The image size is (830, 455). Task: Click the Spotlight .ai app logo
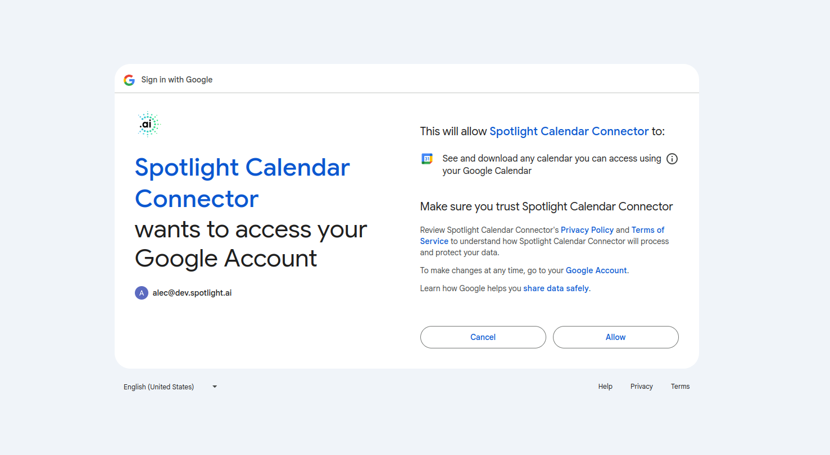click(148, 124)
